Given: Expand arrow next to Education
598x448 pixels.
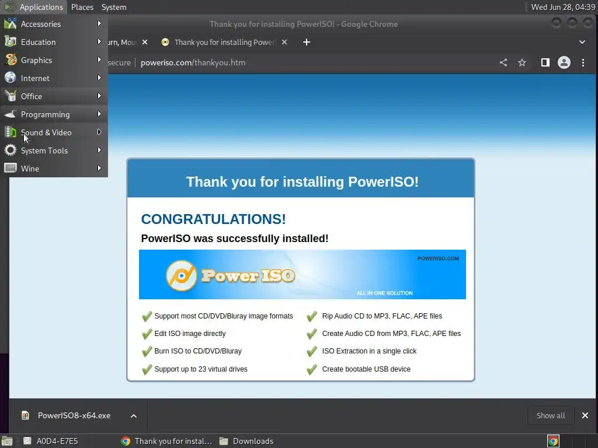Looking at the screenshot, I should point(99,41).
